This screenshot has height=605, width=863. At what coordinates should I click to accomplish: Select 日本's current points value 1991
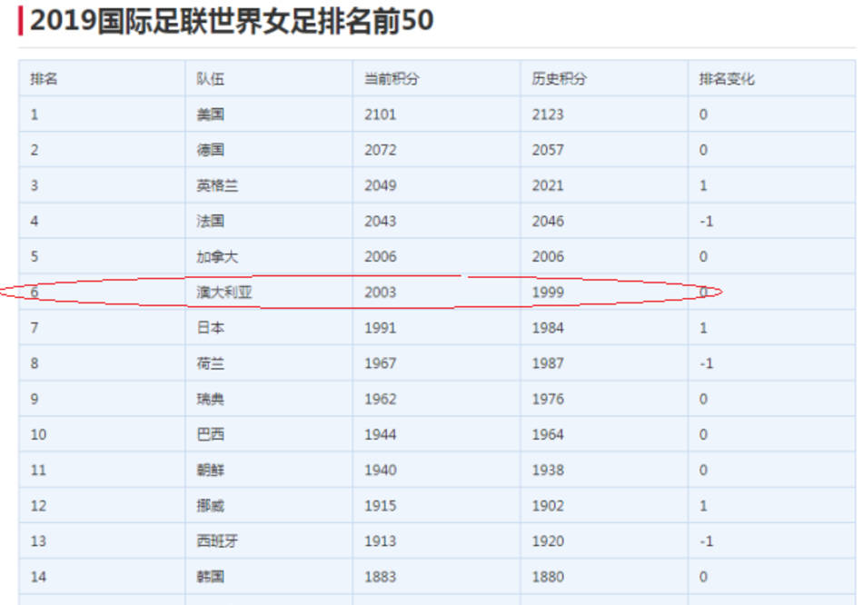(381, 328)
